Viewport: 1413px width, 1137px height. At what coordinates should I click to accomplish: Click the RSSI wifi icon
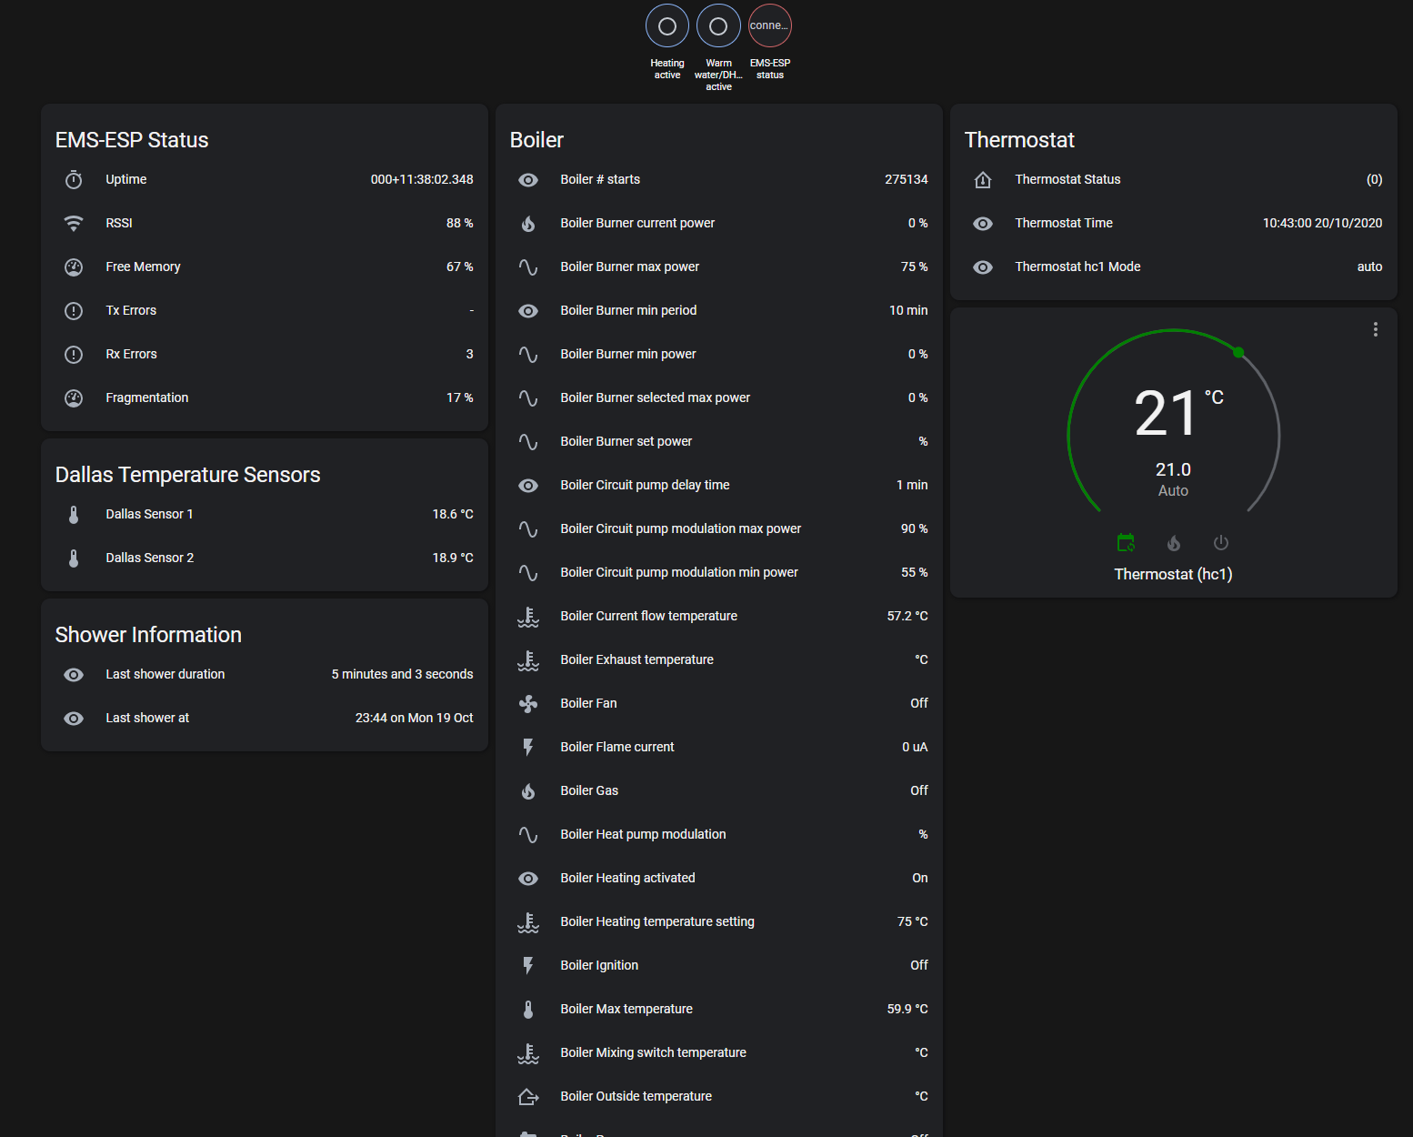point(74,224)
